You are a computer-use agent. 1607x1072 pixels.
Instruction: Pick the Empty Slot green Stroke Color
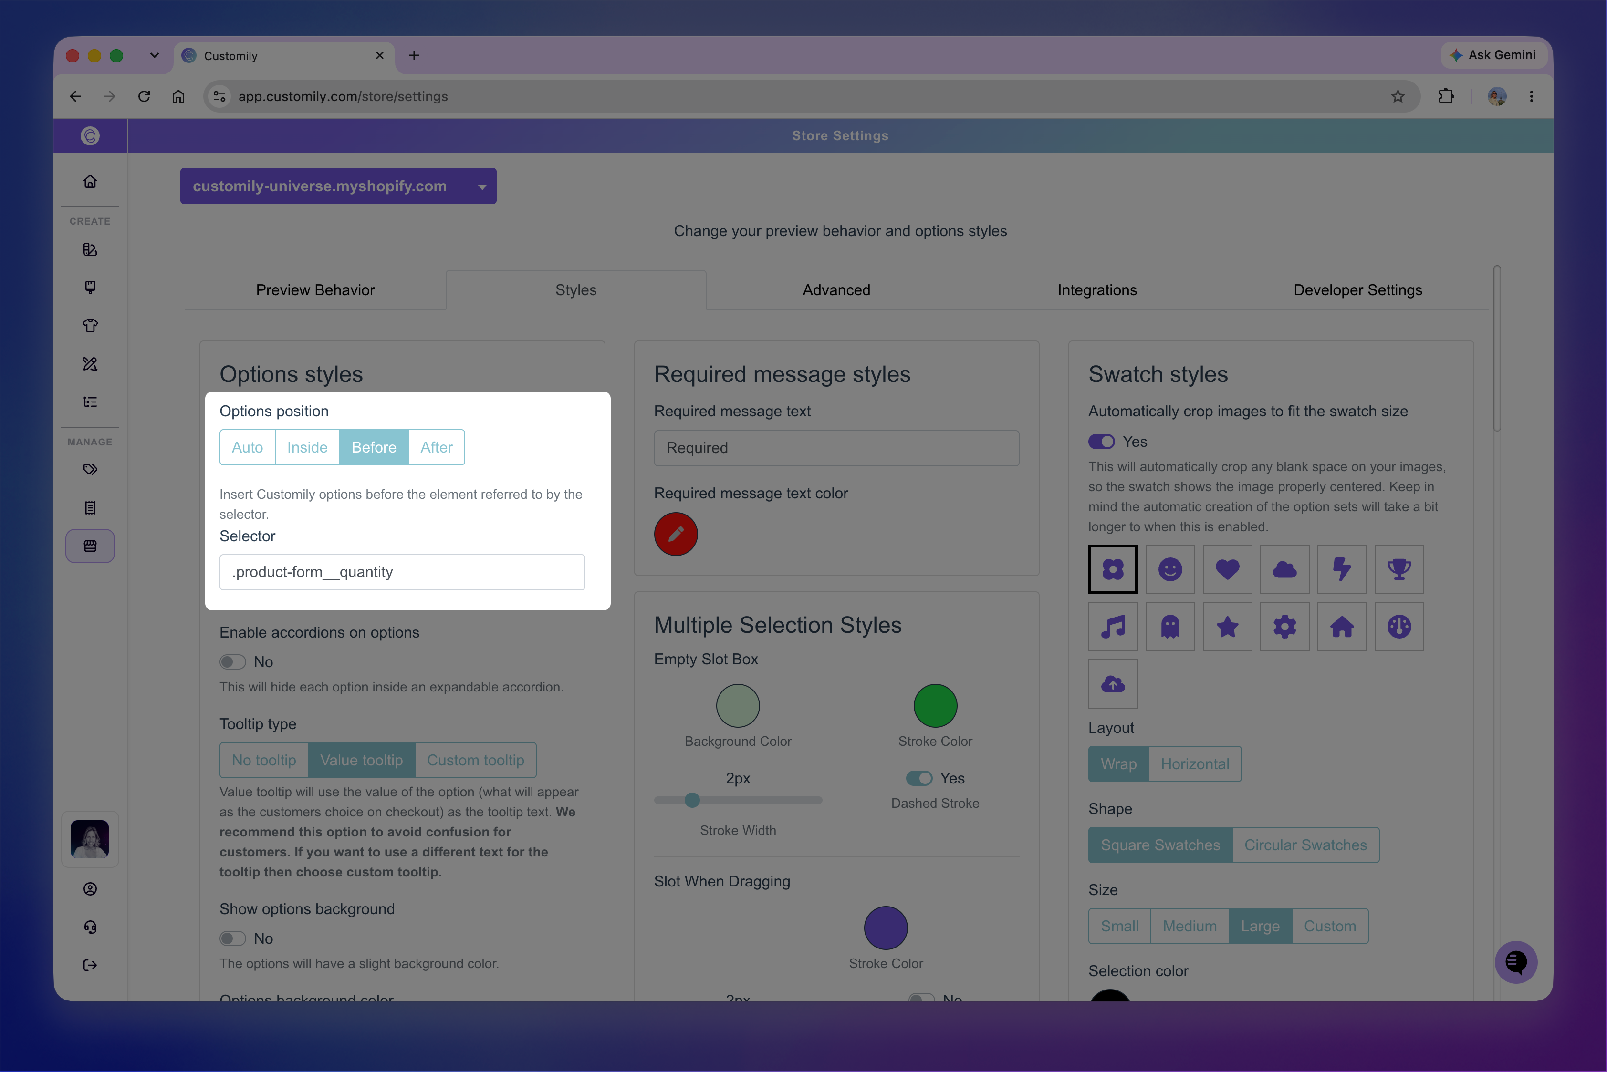(x=935, y=706)
